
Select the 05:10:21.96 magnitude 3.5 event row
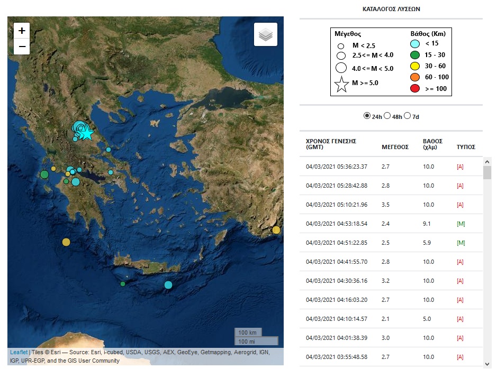click(336, 205)
